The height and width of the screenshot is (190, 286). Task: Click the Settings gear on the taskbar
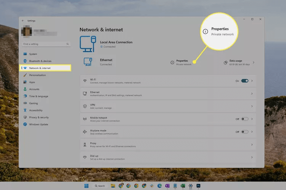(x=191, y=186)
